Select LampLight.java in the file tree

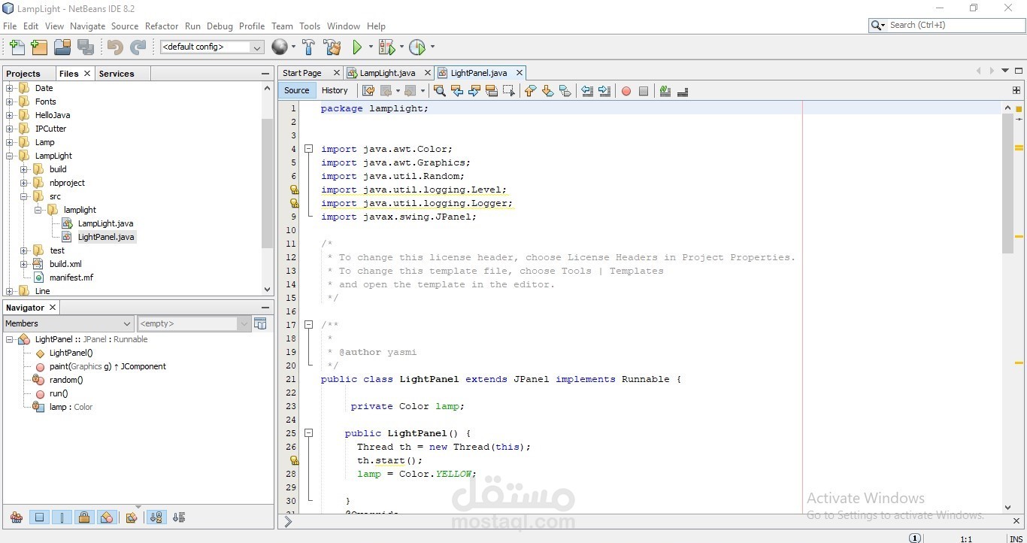coord(105,223)
